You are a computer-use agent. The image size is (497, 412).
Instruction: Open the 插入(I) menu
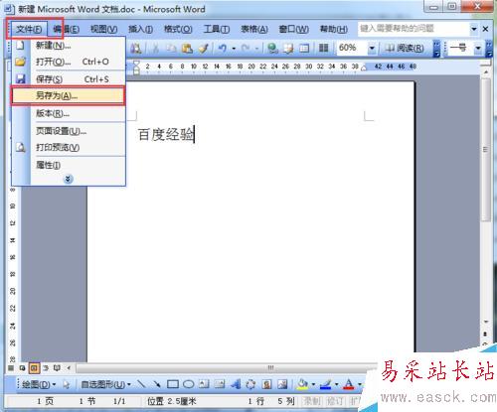(140, 29)
